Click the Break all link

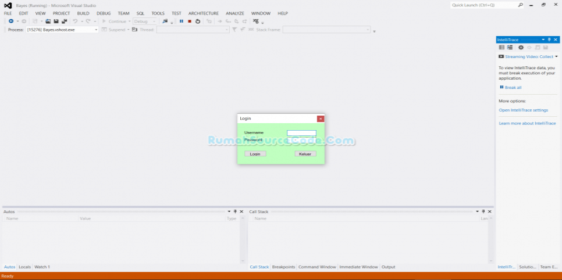pyautogui.click(x=513, y=87)
